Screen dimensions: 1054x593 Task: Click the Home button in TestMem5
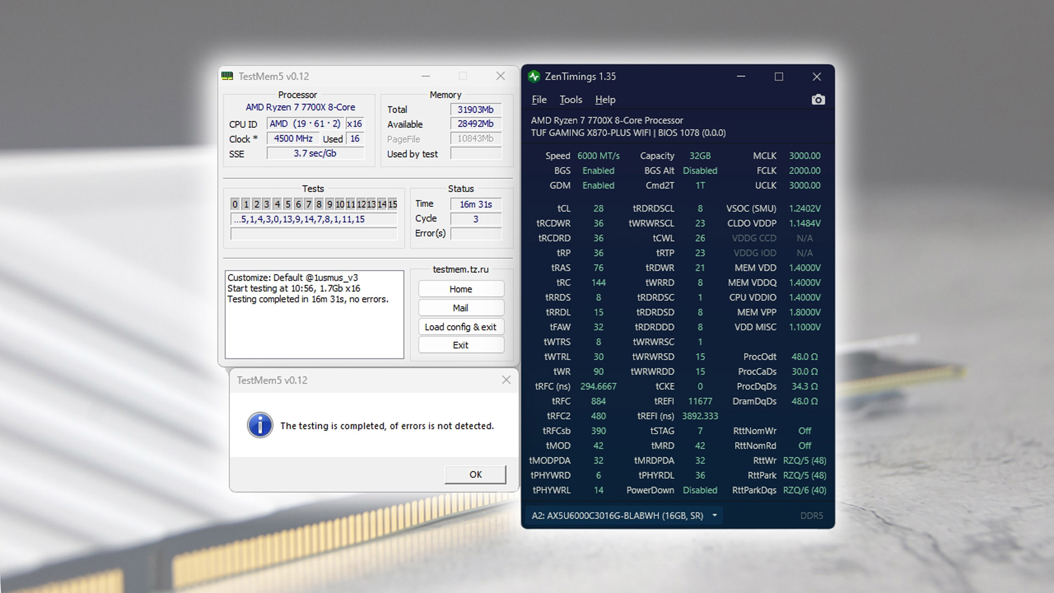pos(461,289)
